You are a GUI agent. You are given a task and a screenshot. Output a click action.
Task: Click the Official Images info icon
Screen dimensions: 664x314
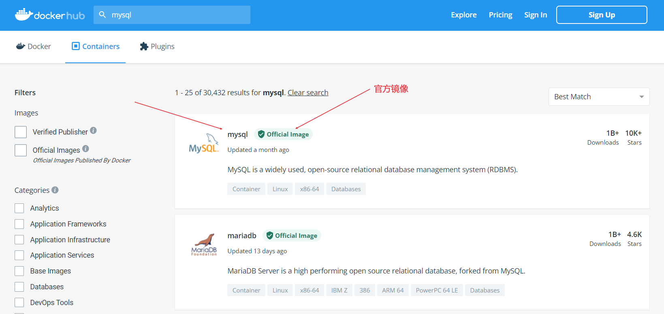click(x=85, y=149)
